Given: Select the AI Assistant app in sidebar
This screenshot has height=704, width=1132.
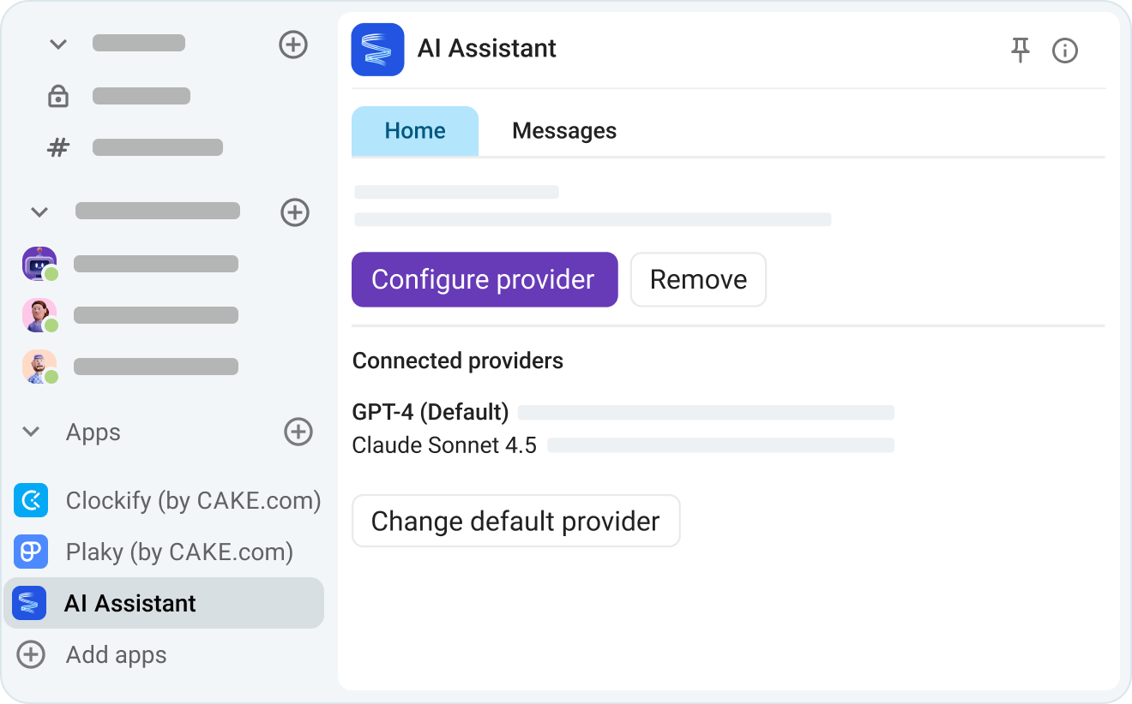Looking at the screenshot, I should tap(129, 603).
